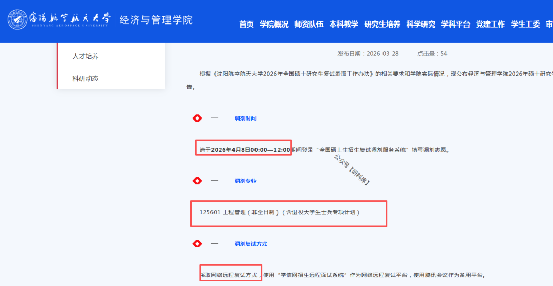Select 本科教学 in the navigation bar
The height and width of the screenshot is (286, 553).
(344, 24)
